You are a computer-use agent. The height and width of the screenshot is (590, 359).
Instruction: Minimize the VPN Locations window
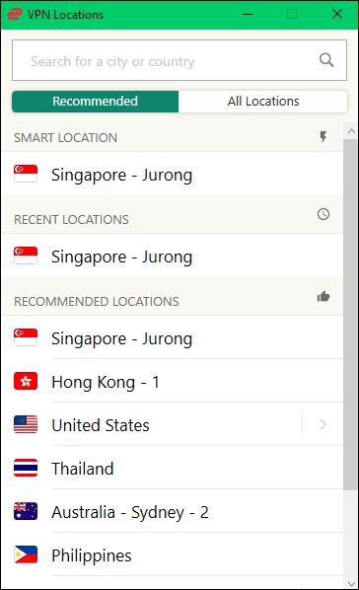click(248, 14)
